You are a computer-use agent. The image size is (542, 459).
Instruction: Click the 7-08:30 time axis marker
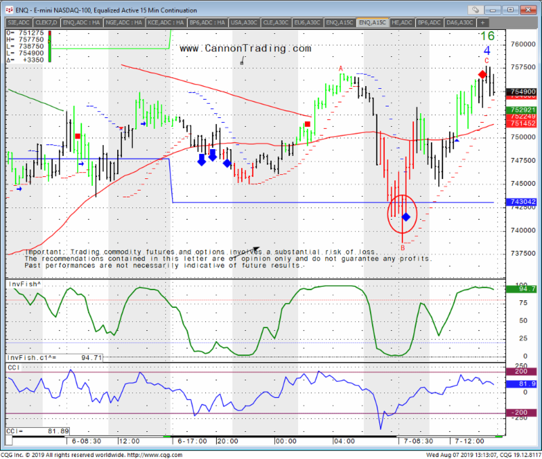tap(413, 440)
